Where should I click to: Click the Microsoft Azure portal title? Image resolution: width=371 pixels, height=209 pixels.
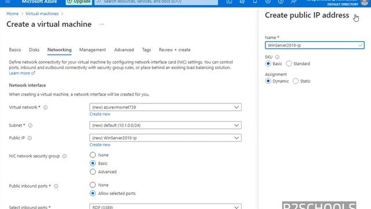tap(39, 2)
